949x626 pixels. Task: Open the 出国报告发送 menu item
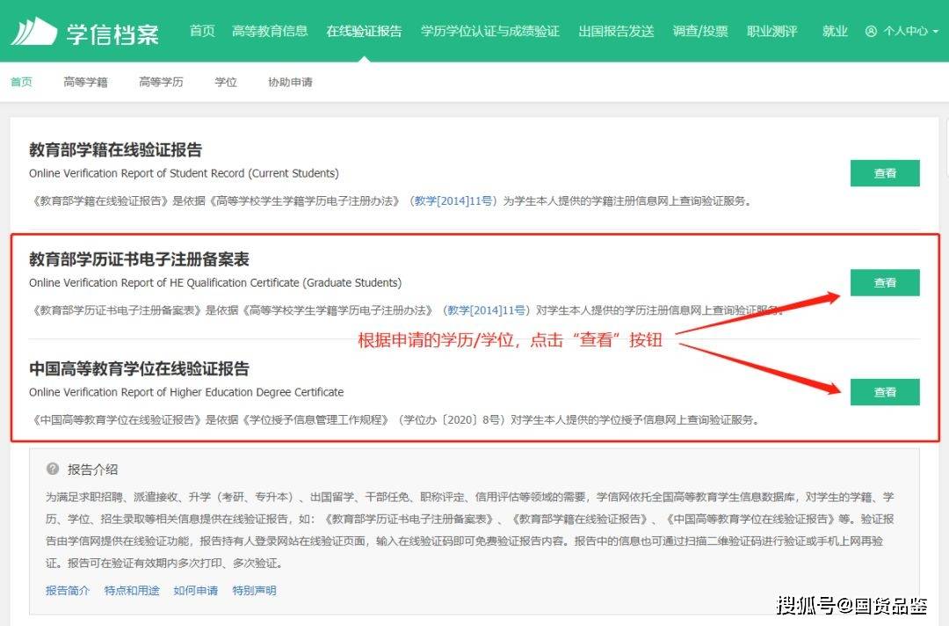pos(616,32)
